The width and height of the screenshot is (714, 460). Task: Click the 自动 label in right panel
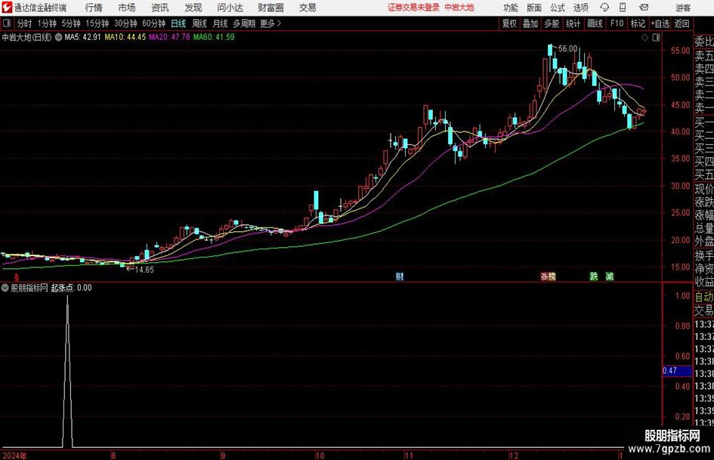[x=704, y=297]
